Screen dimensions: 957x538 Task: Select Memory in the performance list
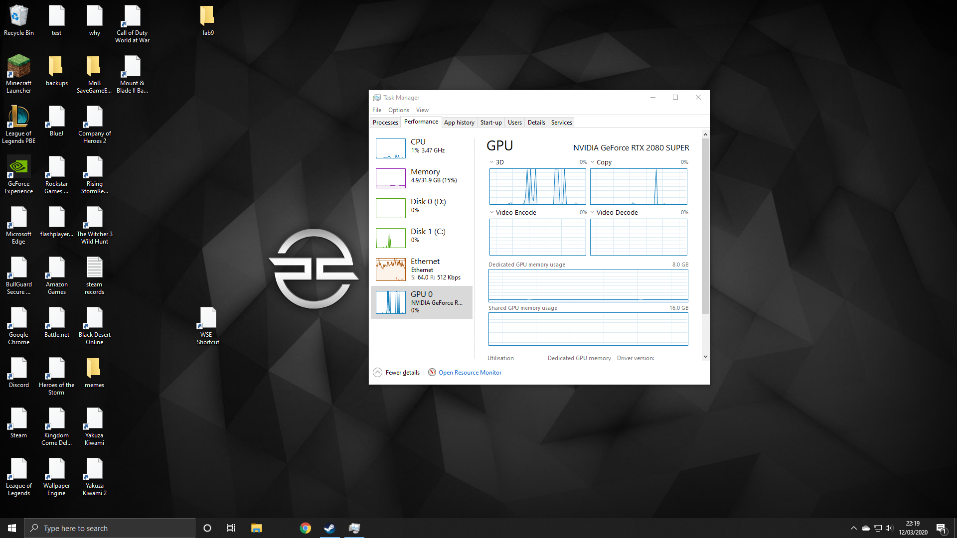tap(422, 178)
